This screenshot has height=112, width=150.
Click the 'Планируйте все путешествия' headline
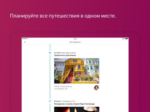tap(45, 16)
